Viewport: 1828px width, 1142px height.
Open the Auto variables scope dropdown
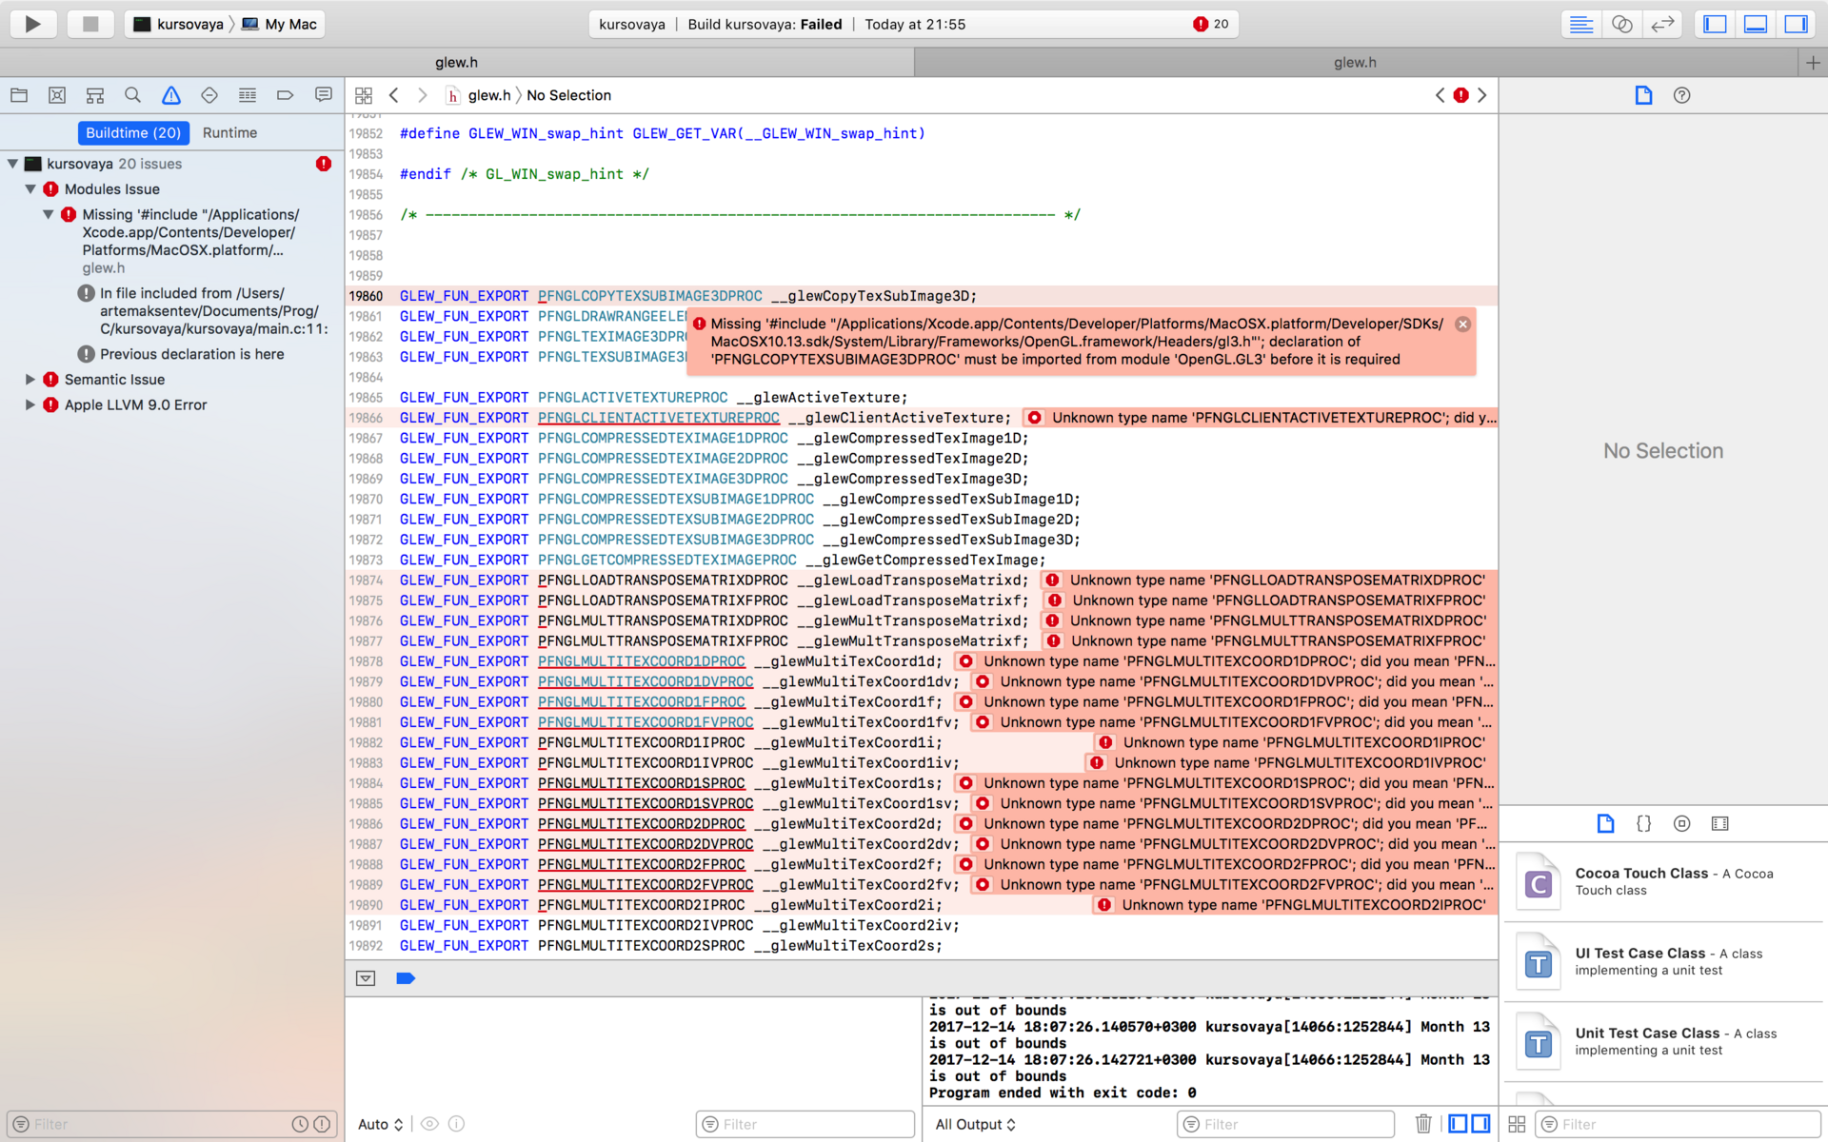pyautogui.click(x=380, y=1124)
